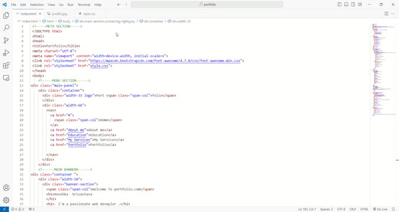Screen dimensions: 399x212
Task: Expand the body breadcrumb item
Action: [64, 21]
